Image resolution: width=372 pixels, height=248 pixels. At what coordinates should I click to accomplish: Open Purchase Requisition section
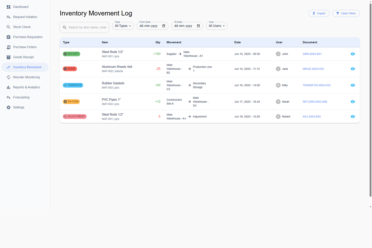25,37
